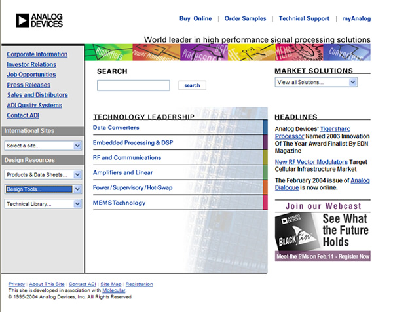This screenshot has height=312, width=393.
Task: Open the Power Management banner tile
Action: (x=157, y=52)
